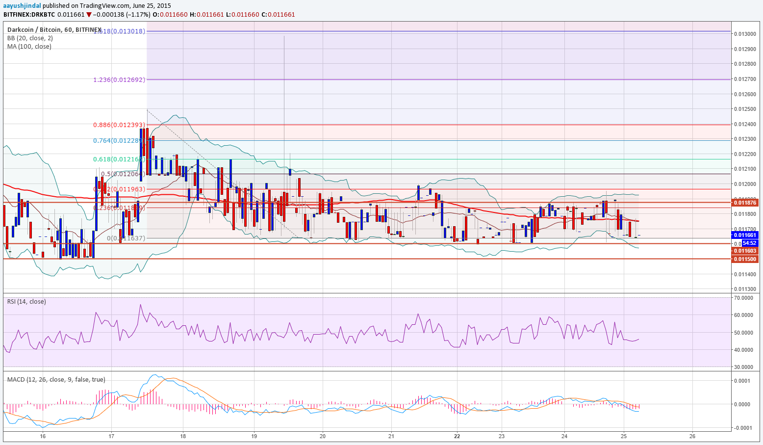
Task: Click date 16 on the time axis
Action: point(43,436)
